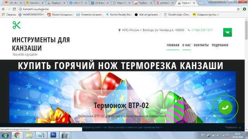Call phone number +7 900-530-1917 link

(x=201, y=30)
